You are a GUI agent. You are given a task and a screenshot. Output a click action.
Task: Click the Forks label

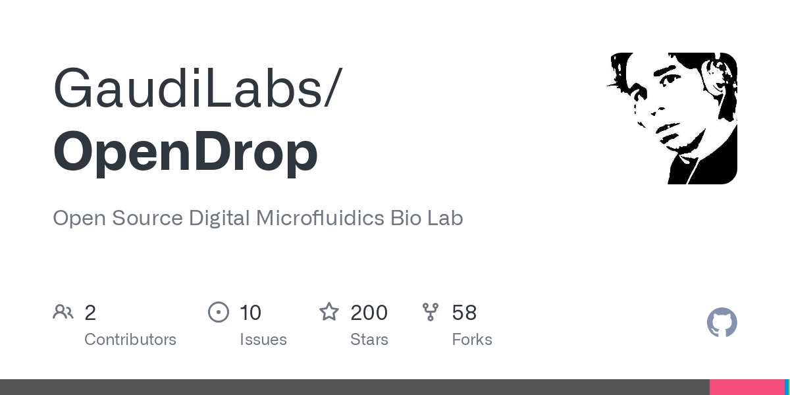pos(472,340)
